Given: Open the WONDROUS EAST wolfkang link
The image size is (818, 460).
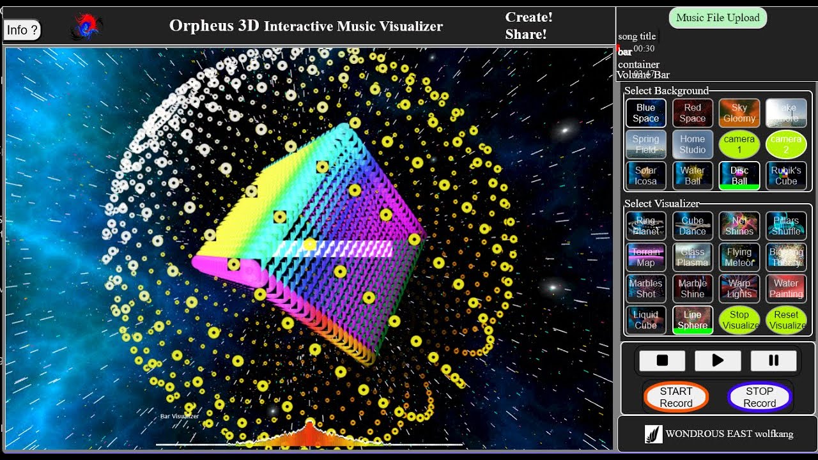Looking at the screenshot, I should click(719, 434).
